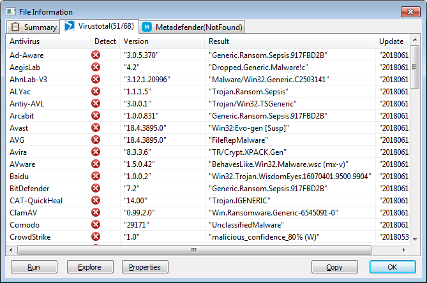
Task: Click version "3.12.1.20996" cell
Action: (x=147, y=80)
